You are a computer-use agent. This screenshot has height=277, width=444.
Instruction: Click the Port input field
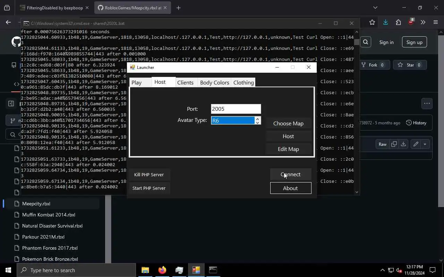point(236,109)
